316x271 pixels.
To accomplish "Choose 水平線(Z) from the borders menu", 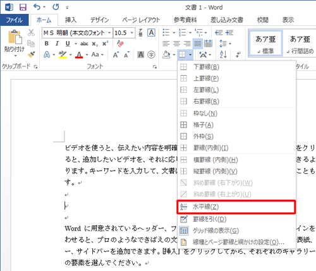I will [236, 207].
